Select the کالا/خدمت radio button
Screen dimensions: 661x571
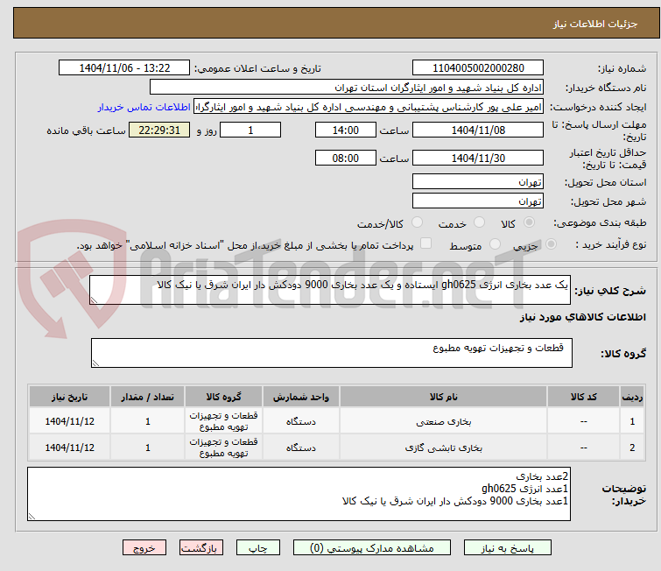417,222
